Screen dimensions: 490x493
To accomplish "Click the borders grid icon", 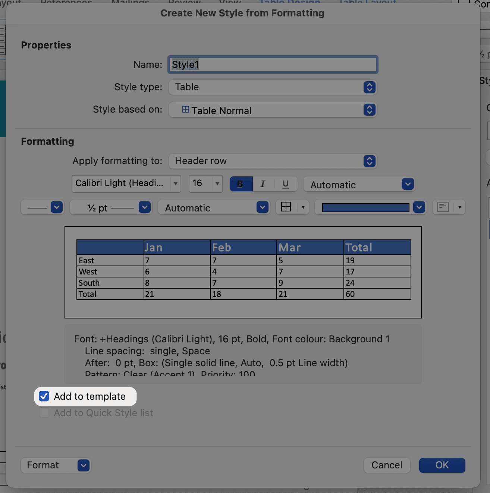I will pos(286,207).
